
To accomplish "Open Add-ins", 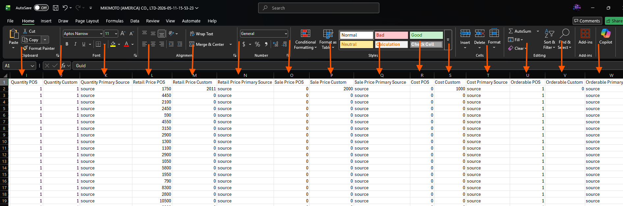I will click(585, 37).
